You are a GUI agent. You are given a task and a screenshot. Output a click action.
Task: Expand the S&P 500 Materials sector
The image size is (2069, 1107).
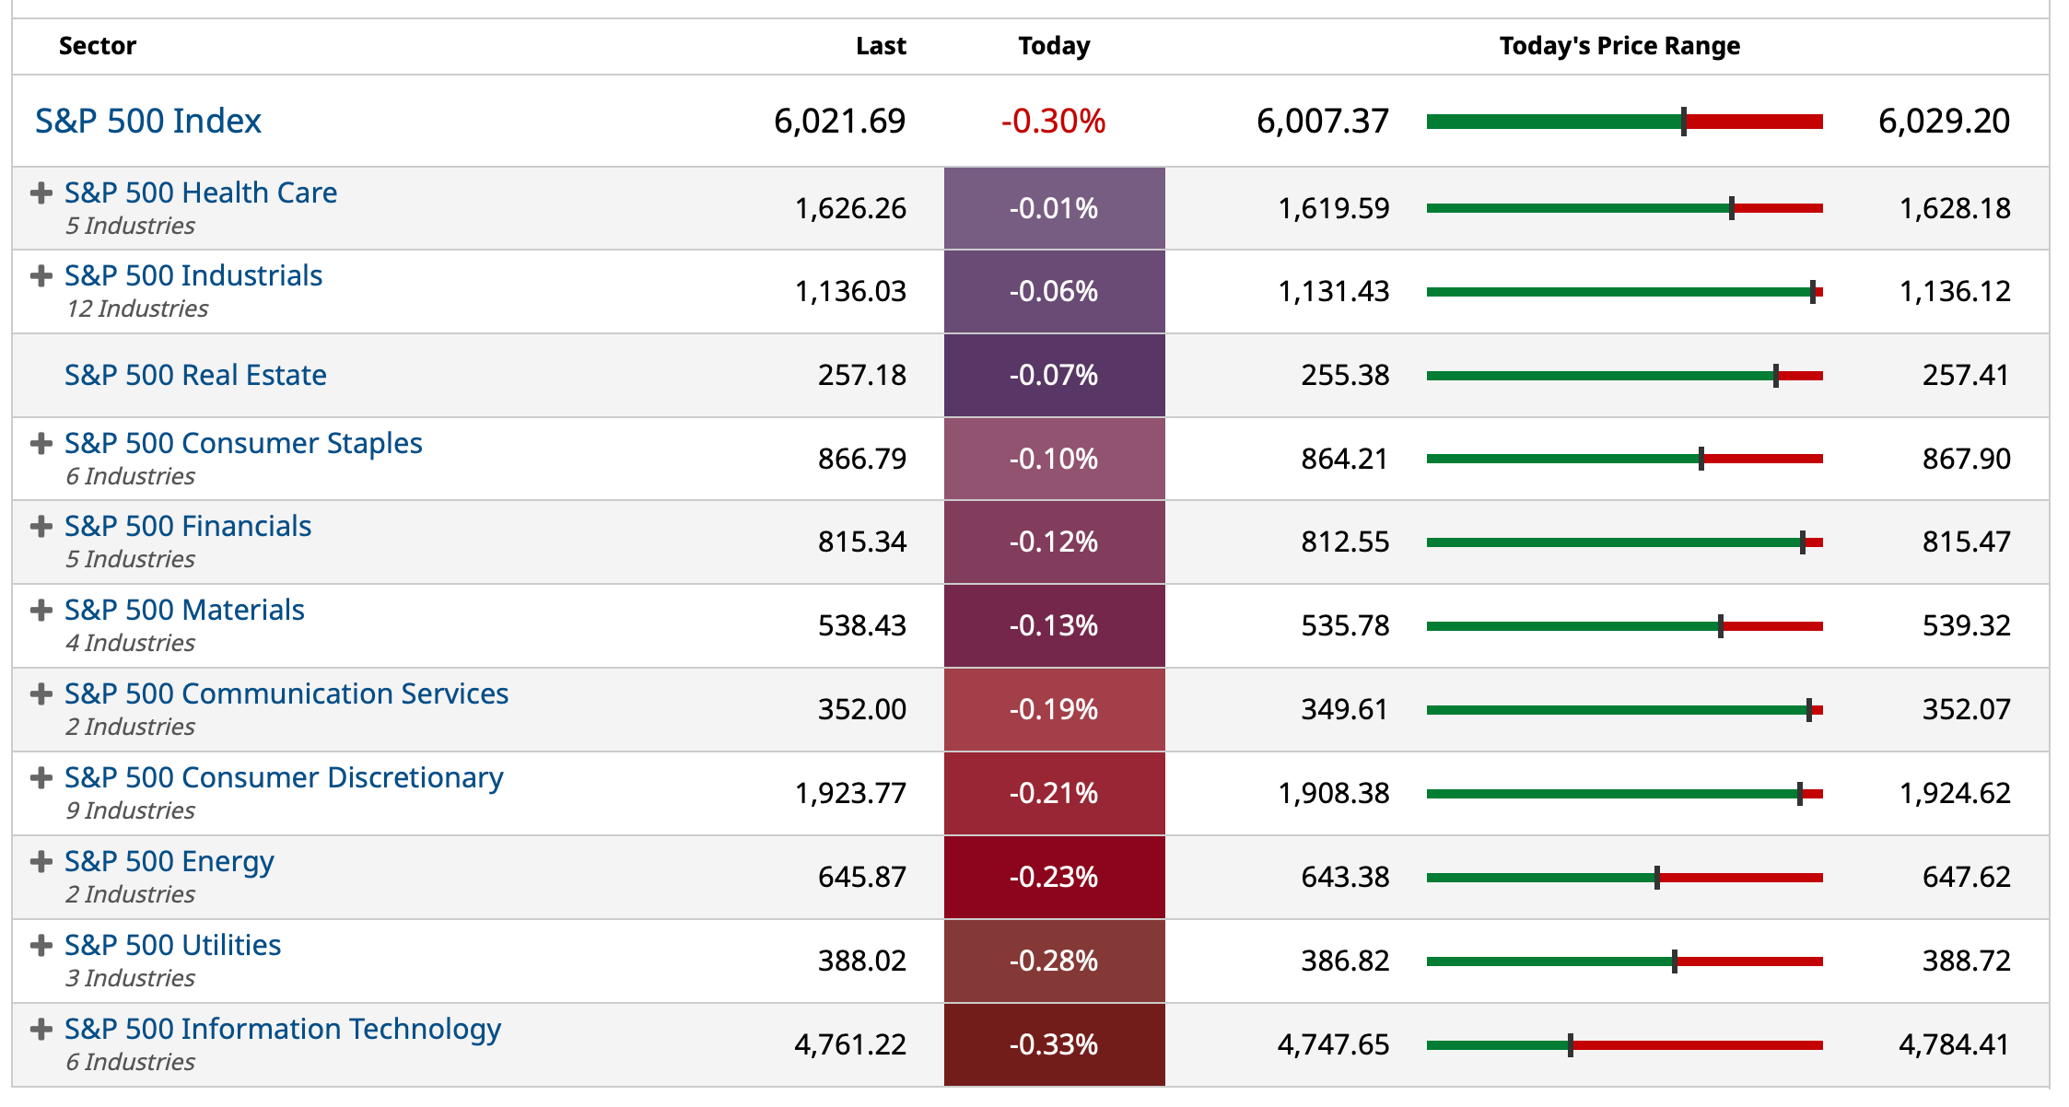(x=41, y=609)
